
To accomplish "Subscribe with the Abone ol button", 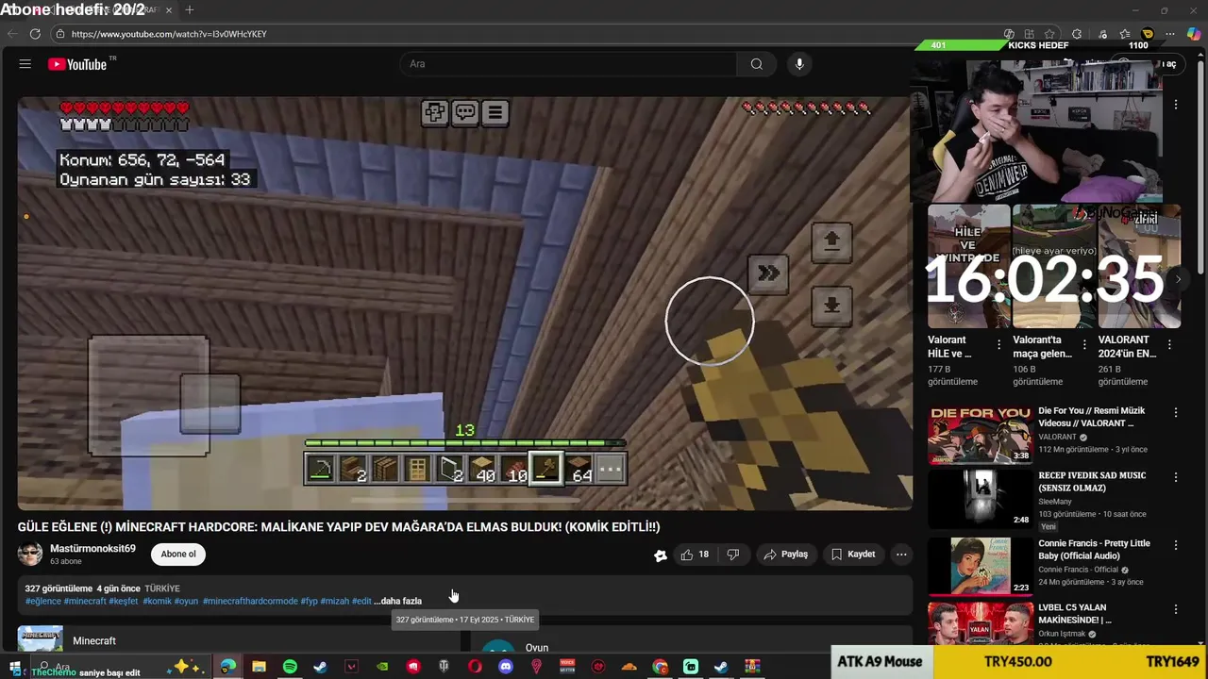I will pyautogui.click(x=178, y=555).
